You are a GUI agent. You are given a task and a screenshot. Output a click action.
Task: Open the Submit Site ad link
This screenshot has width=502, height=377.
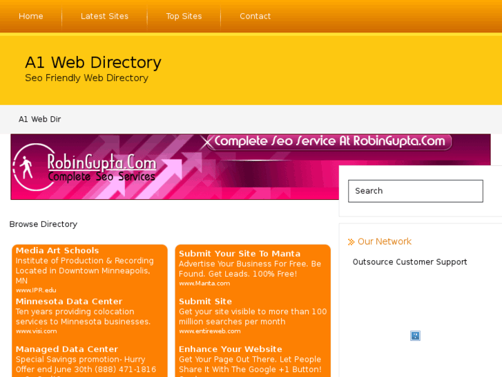click(x=205, y=302)
